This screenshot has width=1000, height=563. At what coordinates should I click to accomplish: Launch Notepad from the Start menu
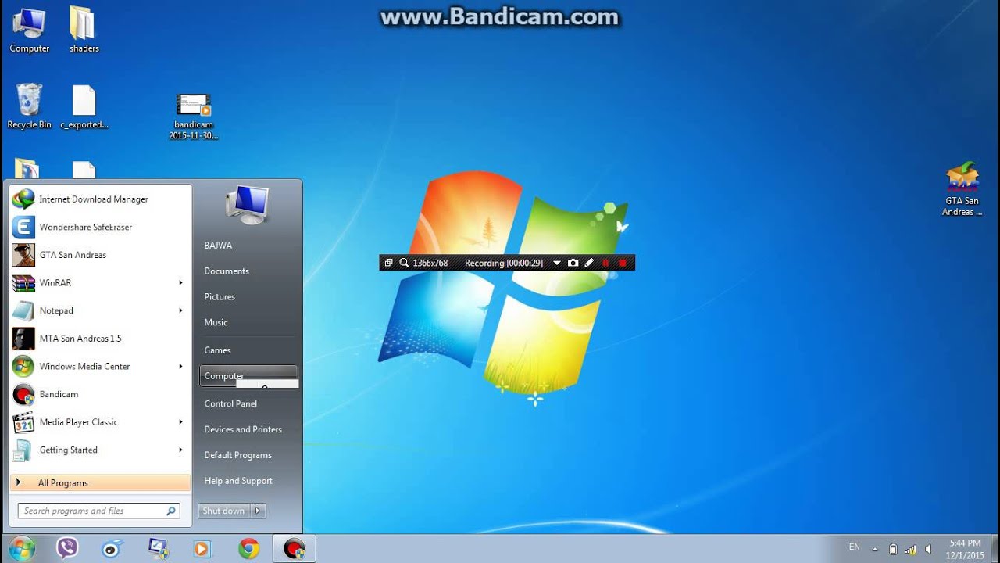coord(100,310)
